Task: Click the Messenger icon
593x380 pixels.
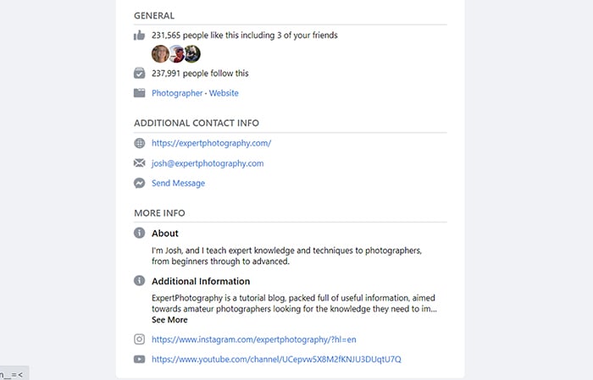Action: tap(139, 183)
